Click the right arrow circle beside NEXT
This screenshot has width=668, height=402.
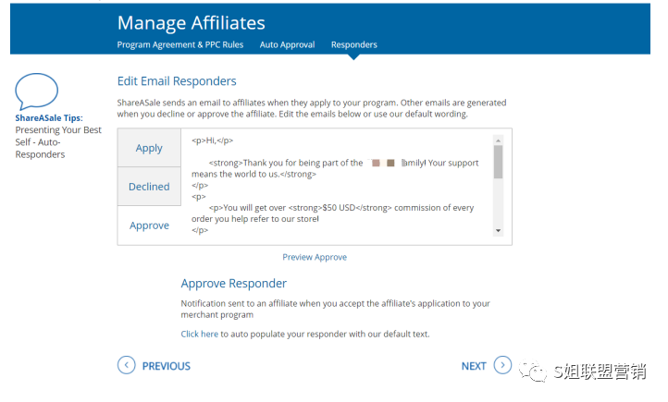click(502, 365)
